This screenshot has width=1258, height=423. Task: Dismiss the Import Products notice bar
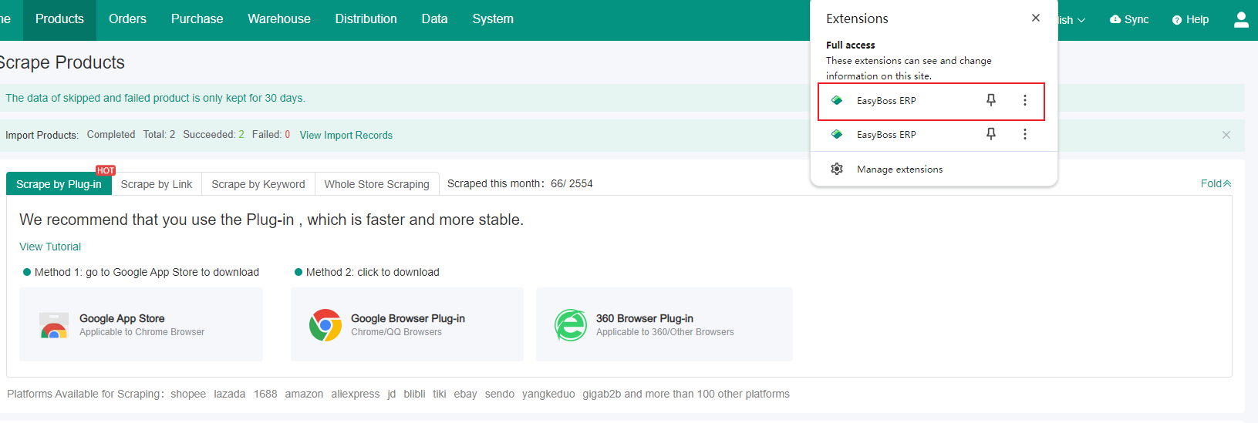coord(1226,135)
